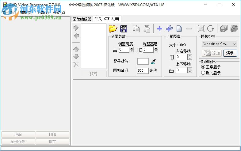241x151 pixels.
Task: Insert blank frame page icon
Action: point(179,28)
